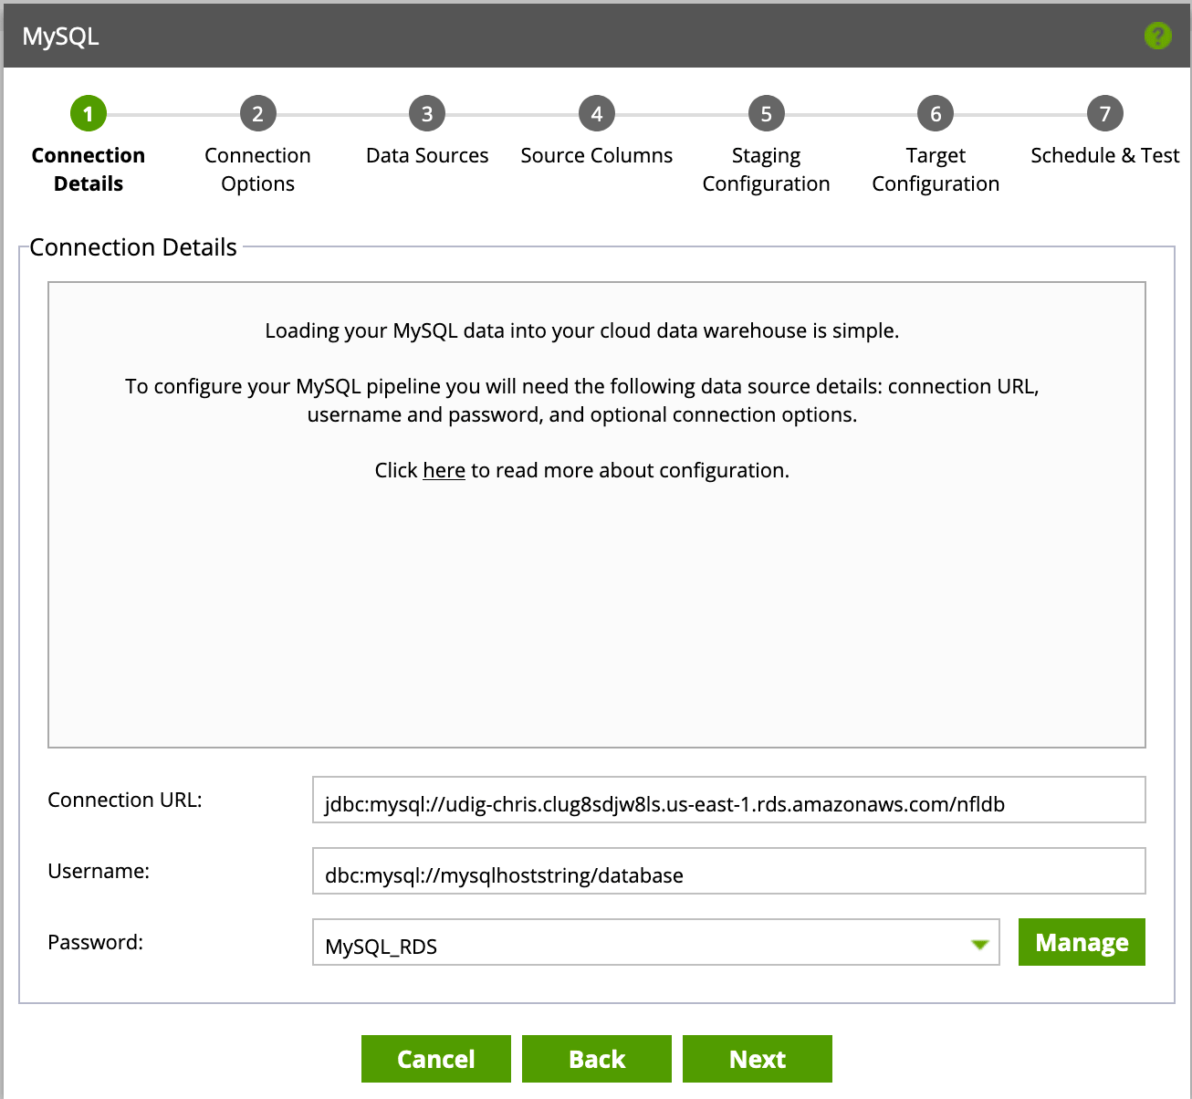Click 'Loading your MySQL data' intro sentence

pyautogui.click(x=582, y=330)
